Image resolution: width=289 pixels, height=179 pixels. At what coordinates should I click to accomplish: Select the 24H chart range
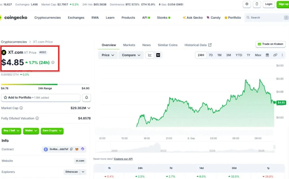pos(201,55)
